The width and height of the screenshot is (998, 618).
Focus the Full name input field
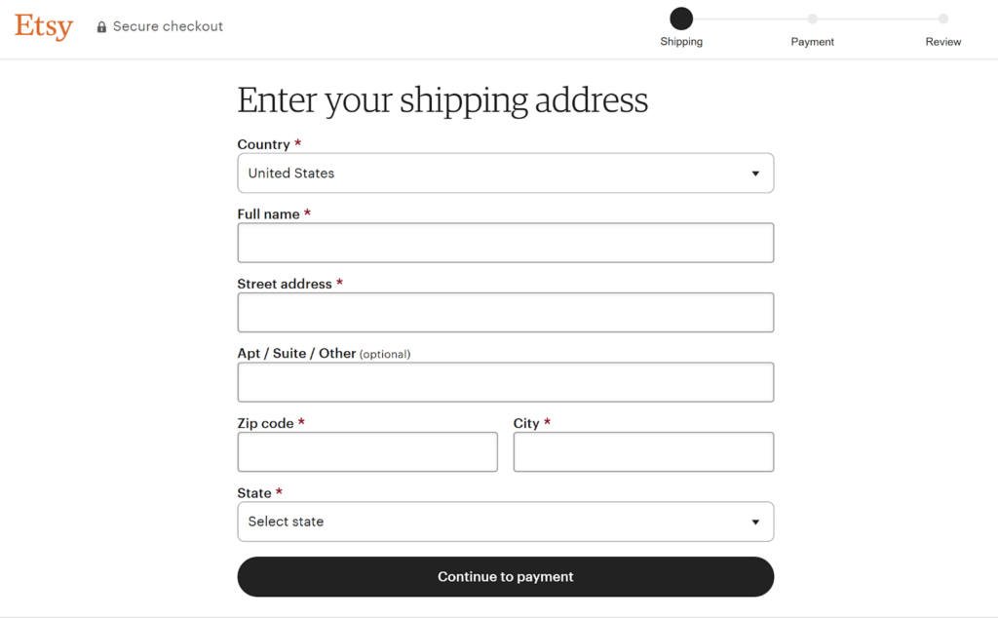(506, 243)
